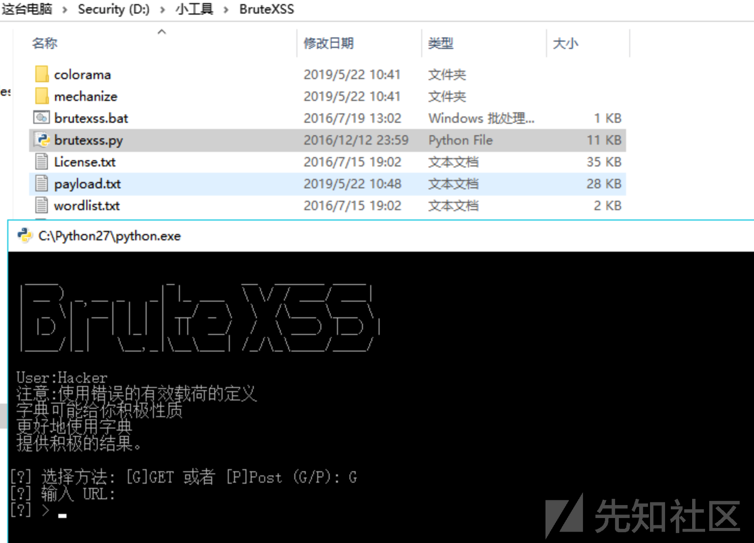This screenshot has width=754, height=543.
Task: Select the brutexss.bat batch file icon
Action: point(42,118)
